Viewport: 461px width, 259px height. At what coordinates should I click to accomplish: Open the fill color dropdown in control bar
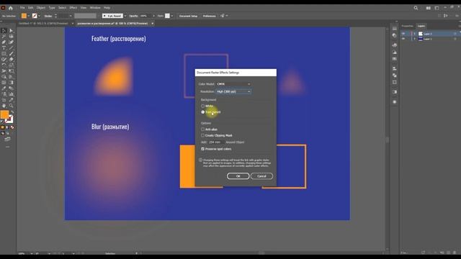coord(29,16)
